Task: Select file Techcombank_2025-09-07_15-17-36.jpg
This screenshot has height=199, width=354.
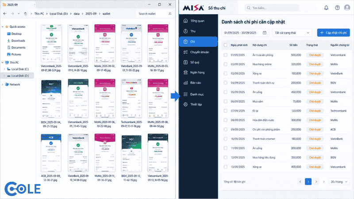Action: (131, 103)
